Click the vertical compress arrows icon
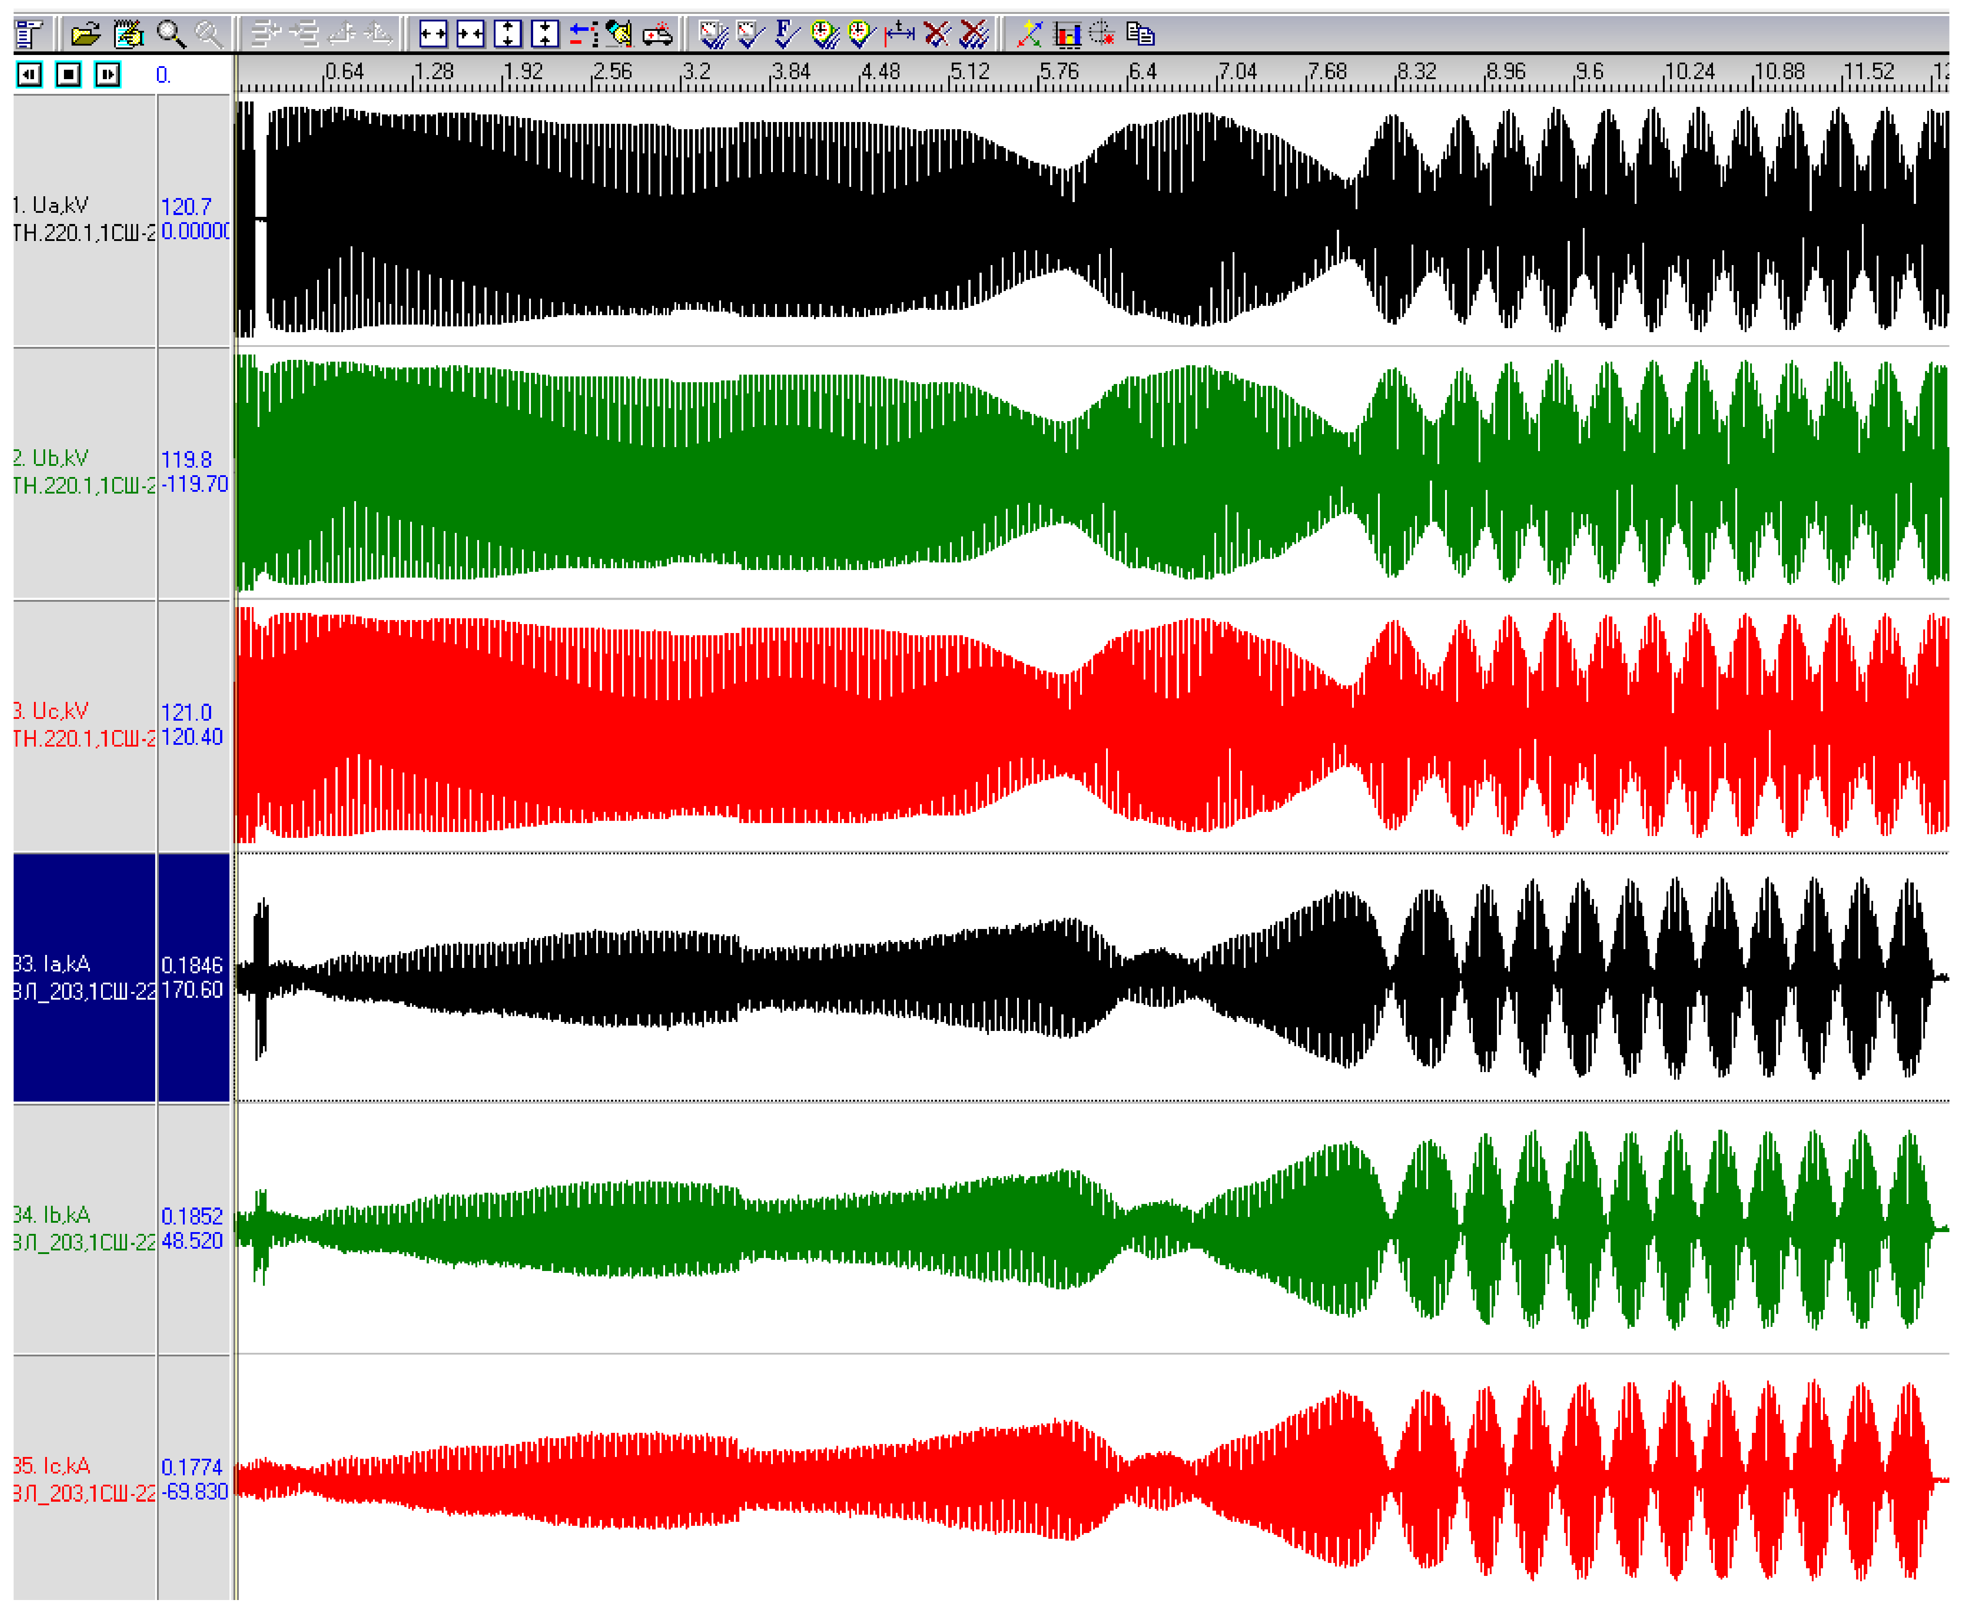This screenshot has width=1963, height=1613. (x=545, y=34)
